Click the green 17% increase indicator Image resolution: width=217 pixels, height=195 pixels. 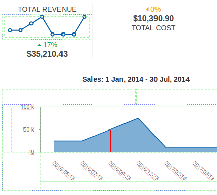[x=47, y=45]
